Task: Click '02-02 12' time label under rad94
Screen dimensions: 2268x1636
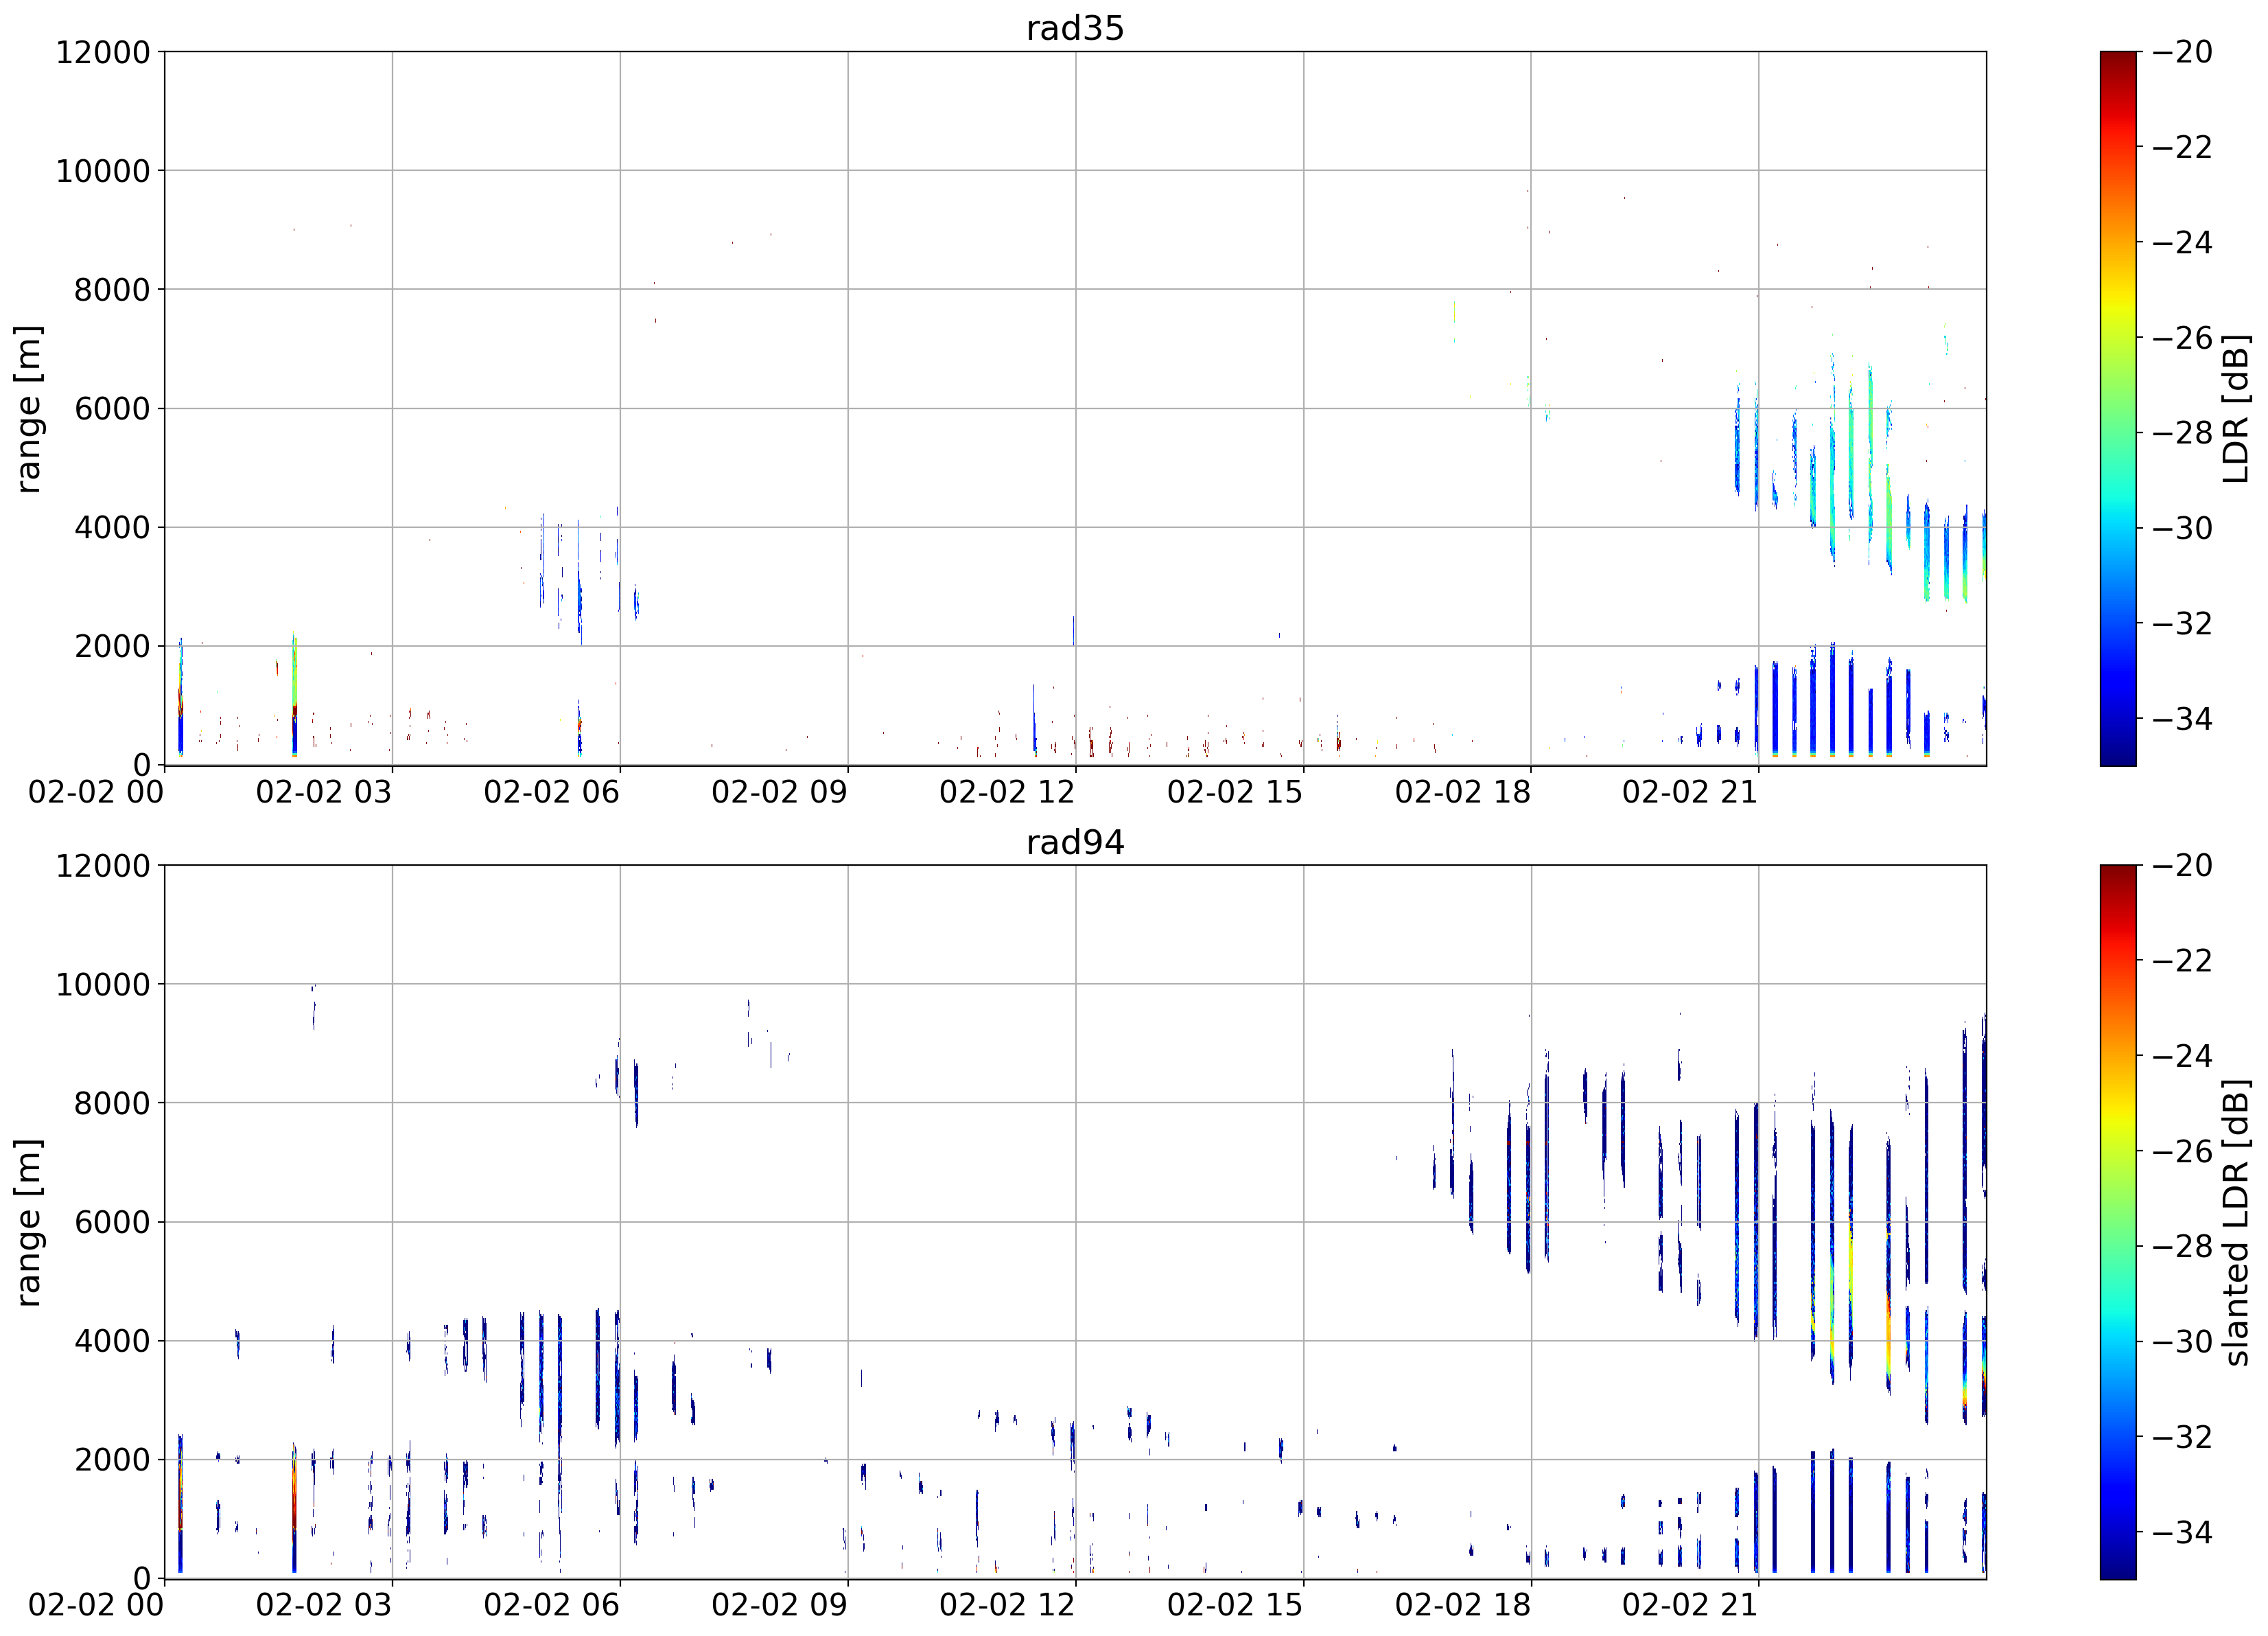Action: [x=1007, y=1606]
